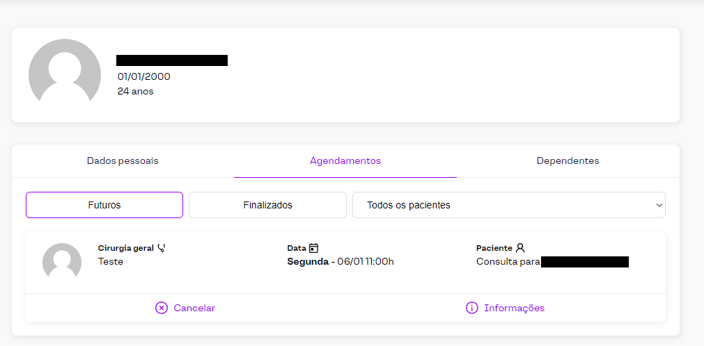704x346 pixels.
Task: Click the circled info icon
Action: [x=472, y=308]
